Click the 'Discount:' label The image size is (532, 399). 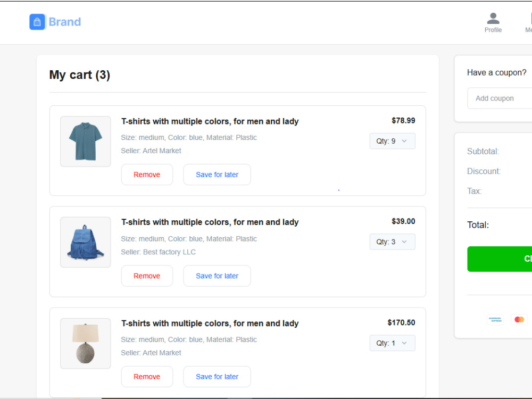[484, 171]
